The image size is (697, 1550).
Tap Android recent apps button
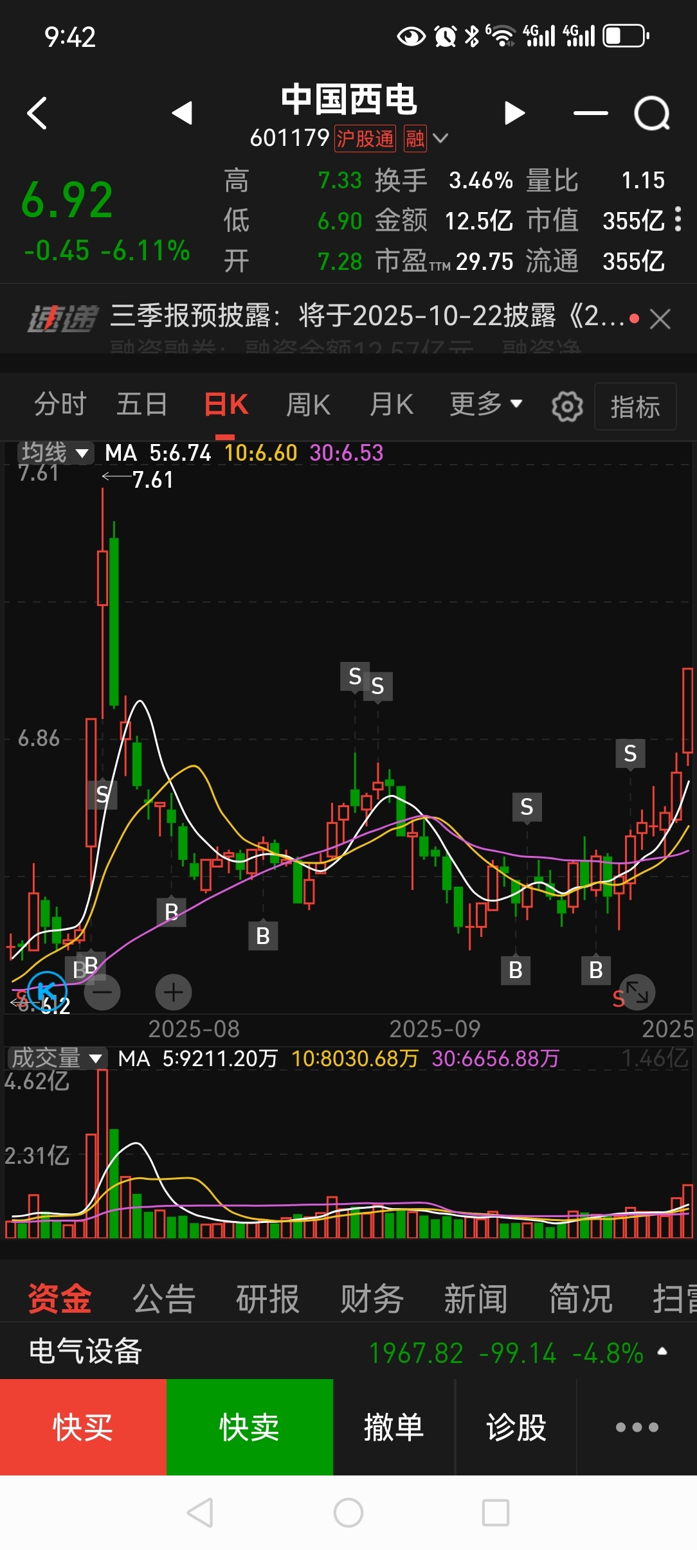[496, 1512]
